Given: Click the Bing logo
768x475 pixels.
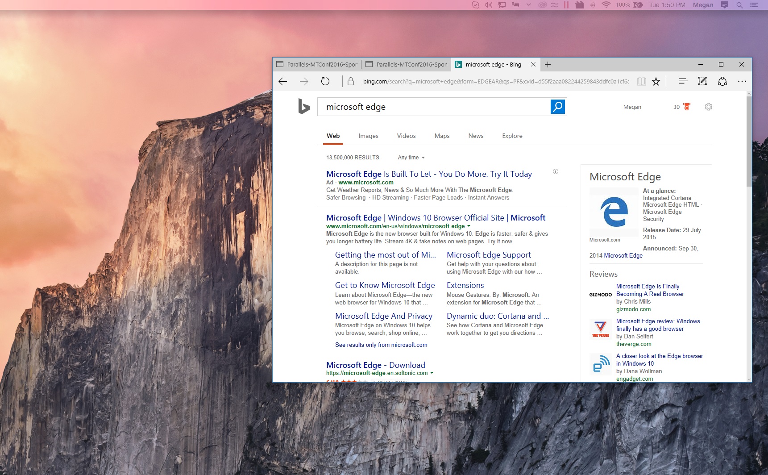Looking at the screenshot, I should coord(304,106).
